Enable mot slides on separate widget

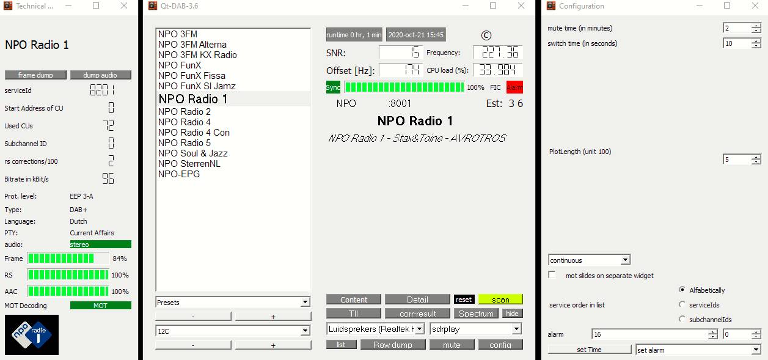552,275
